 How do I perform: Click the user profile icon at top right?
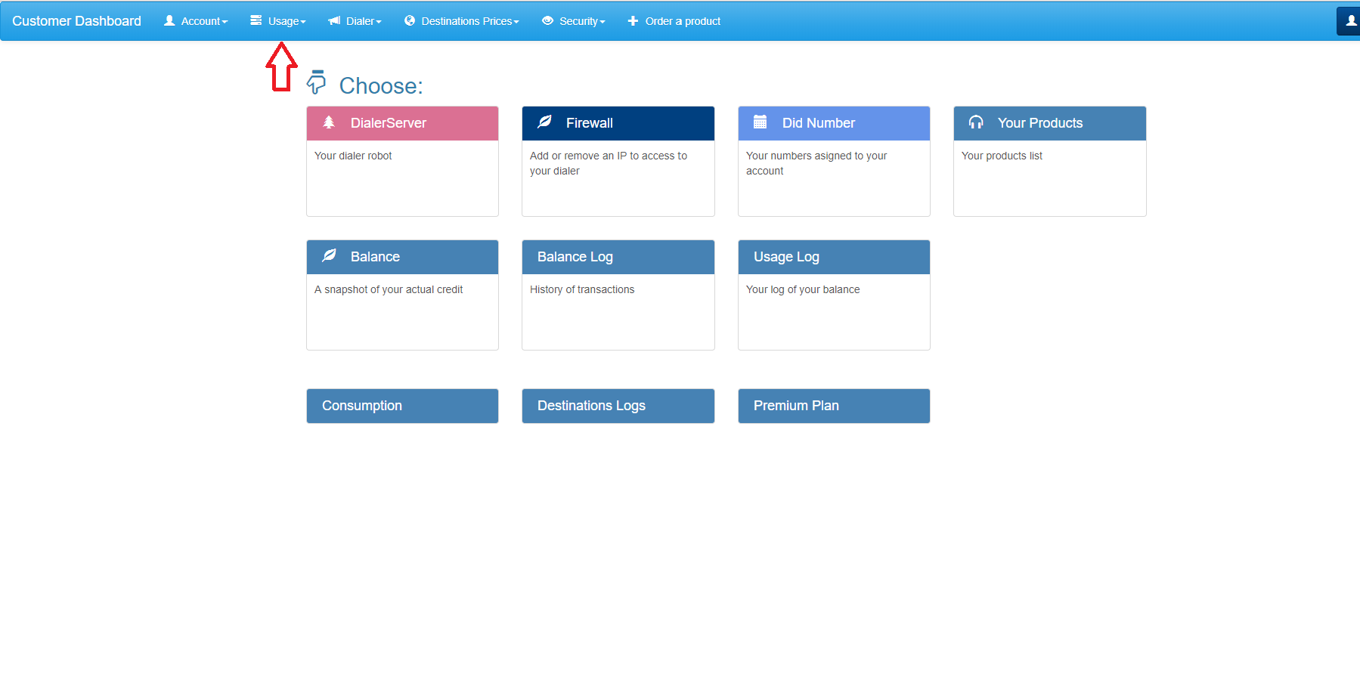[1350, 21]
